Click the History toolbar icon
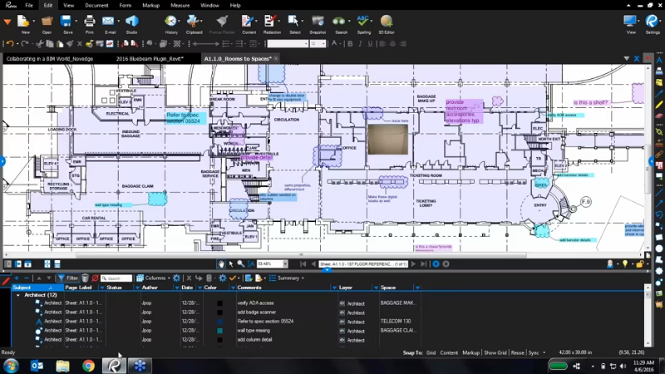 point(171,22)
